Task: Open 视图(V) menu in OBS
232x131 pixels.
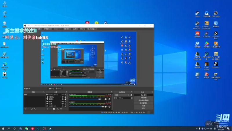Action: (x=40, y=29)
